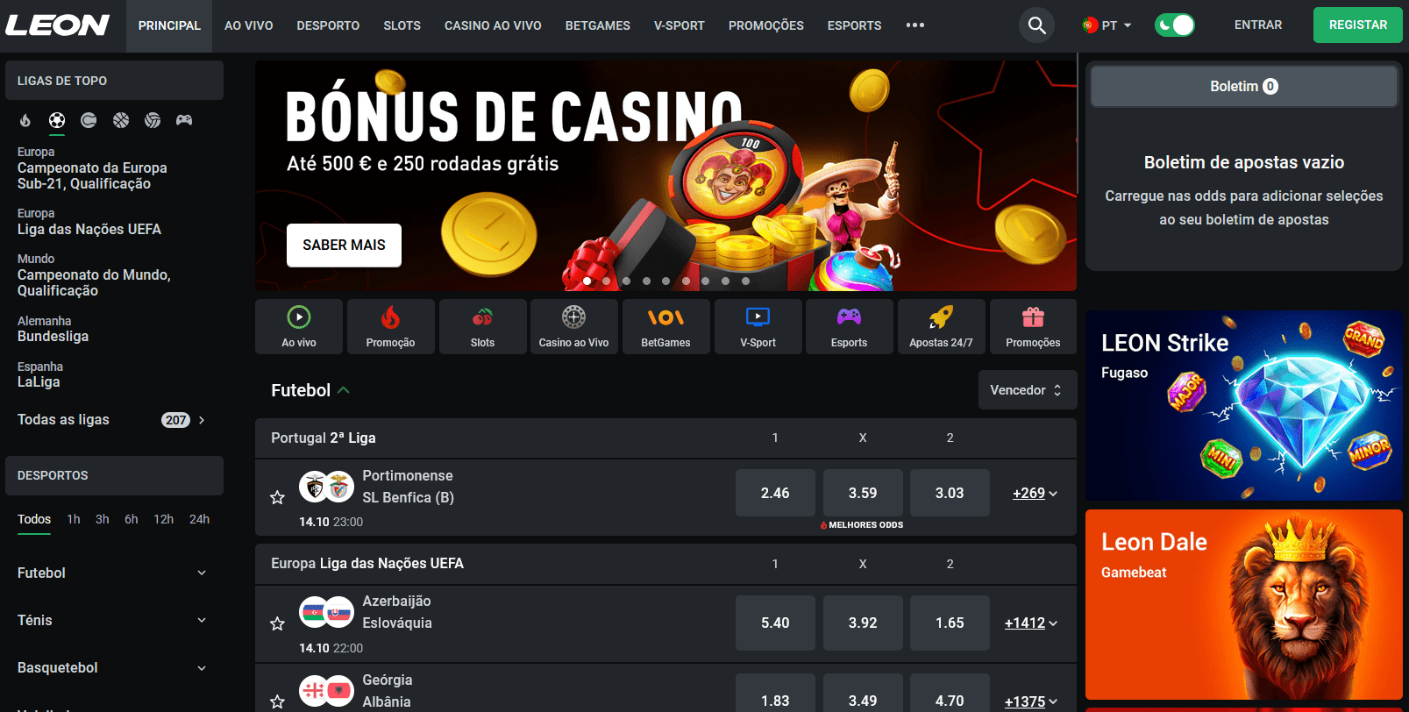Select the gamepad esports icon in top leagues

click(x=184, y=120)
